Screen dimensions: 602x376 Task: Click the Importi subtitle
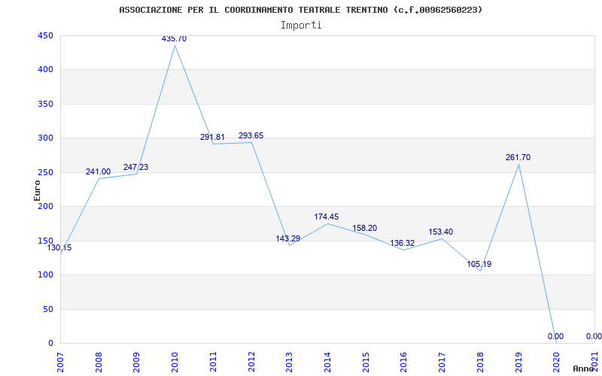tap(301, 26)
